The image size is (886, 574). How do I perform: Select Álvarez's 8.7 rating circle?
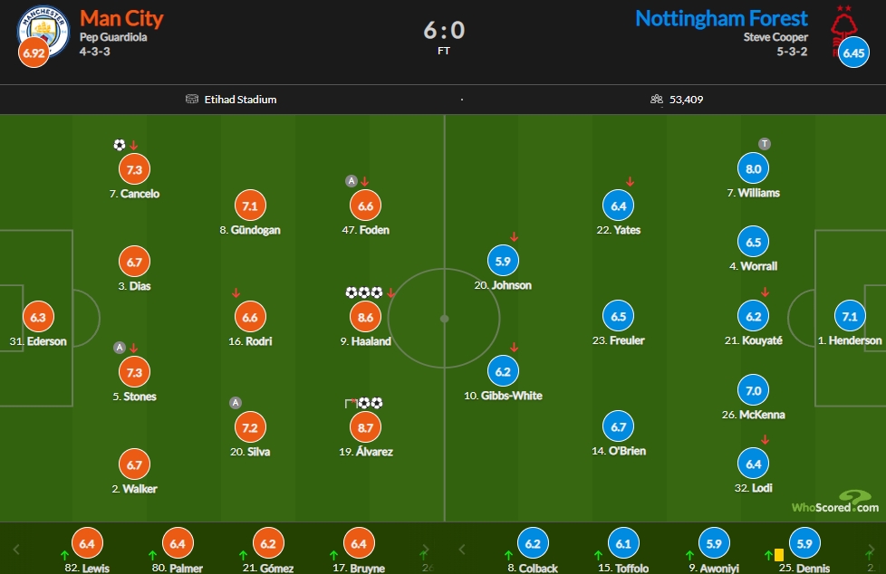[366, 427]
